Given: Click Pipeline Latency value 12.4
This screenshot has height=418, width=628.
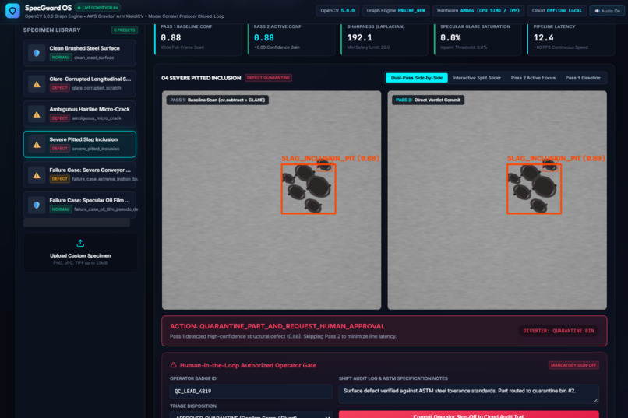Looking at the screenshot, I should 544,37.
